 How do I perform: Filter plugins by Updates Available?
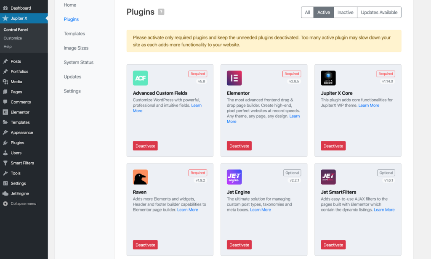tap(379, 13)
